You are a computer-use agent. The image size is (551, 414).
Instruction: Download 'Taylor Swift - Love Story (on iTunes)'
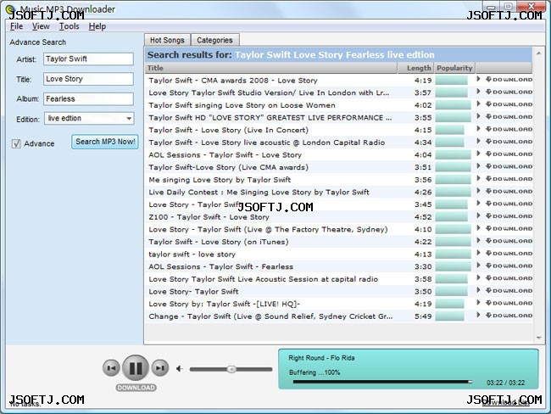tap(509, 241)
